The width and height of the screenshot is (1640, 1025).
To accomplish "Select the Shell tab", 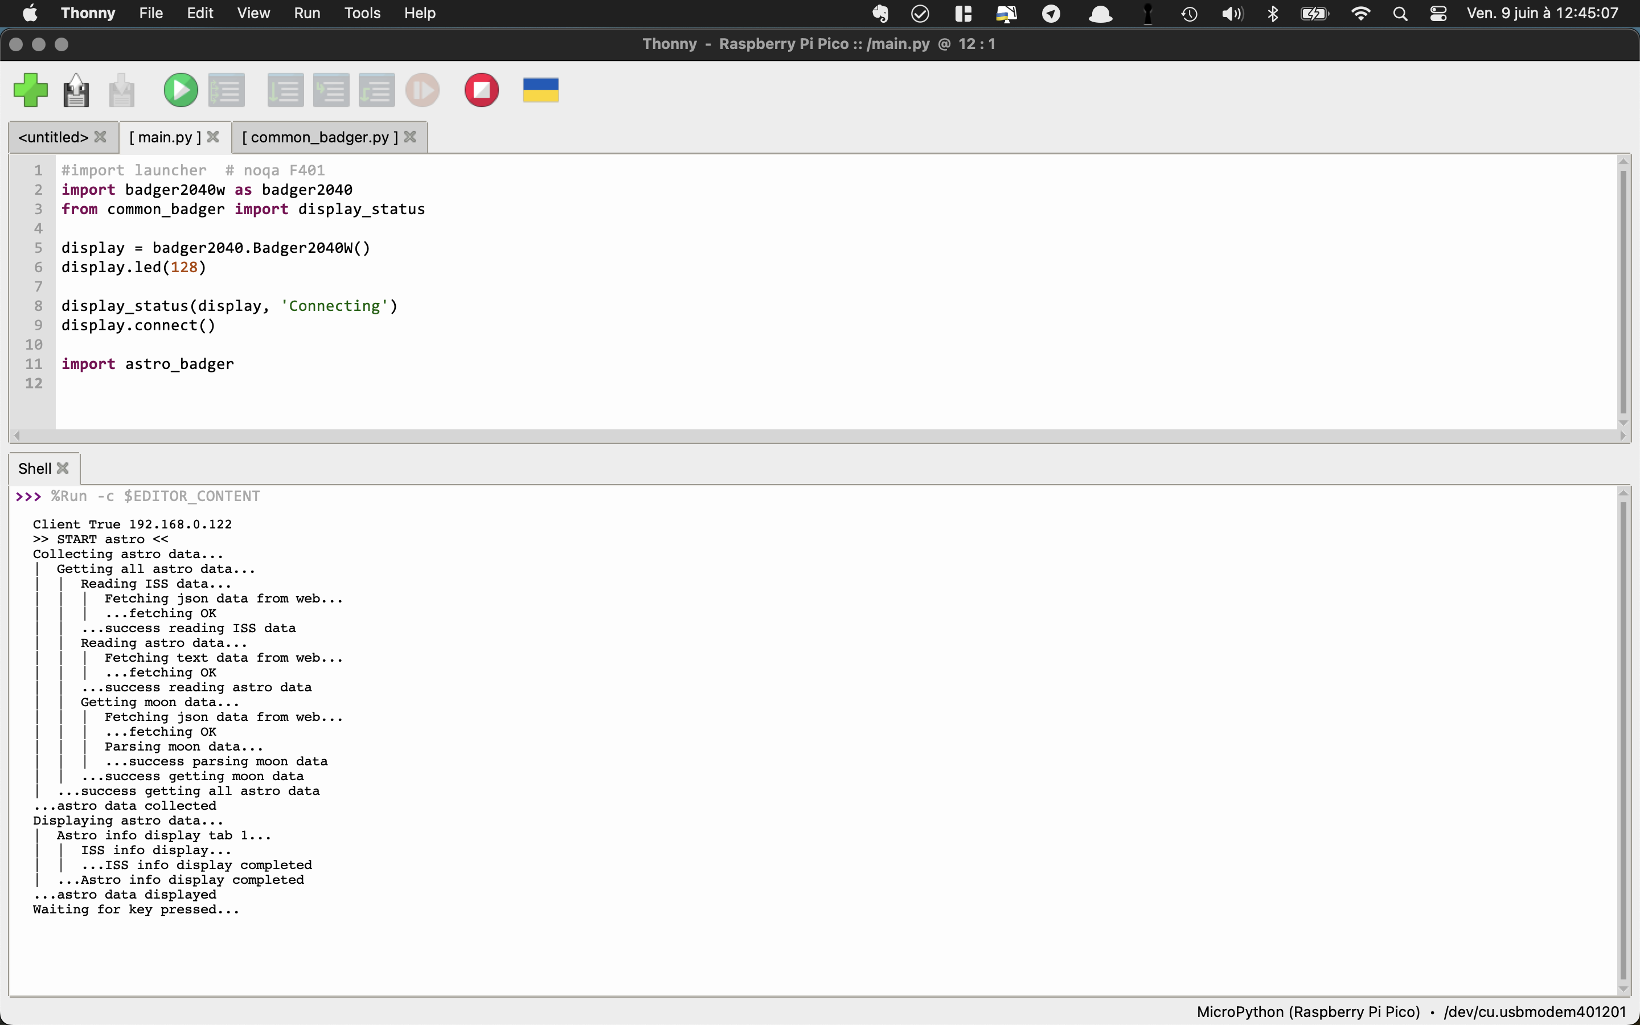I will (x=35, y=469).
